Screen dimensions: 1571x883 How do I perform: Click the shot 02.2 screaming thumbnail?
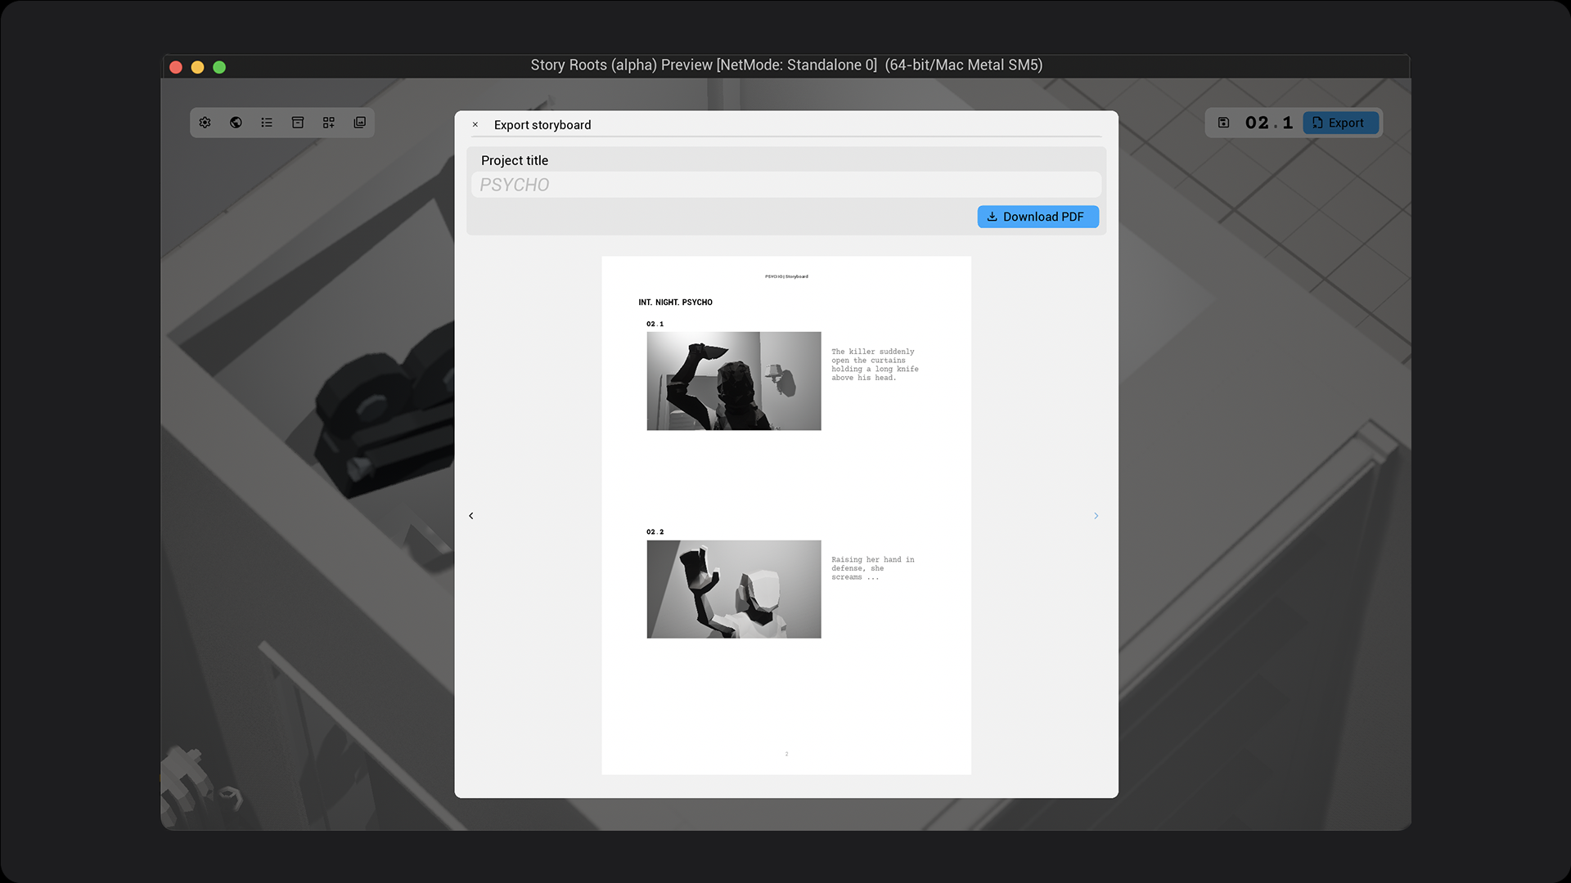(x=733, y=589)
